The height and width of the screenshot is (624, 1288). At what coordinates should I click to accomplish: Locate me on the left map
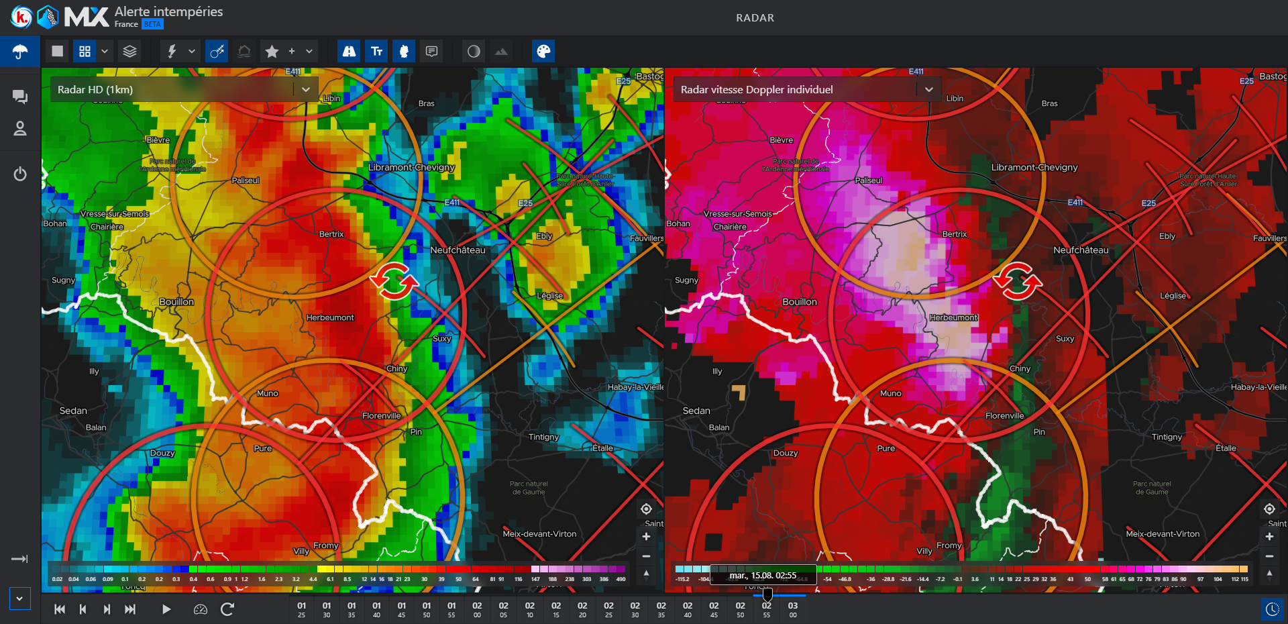click(x=646, y=509)
